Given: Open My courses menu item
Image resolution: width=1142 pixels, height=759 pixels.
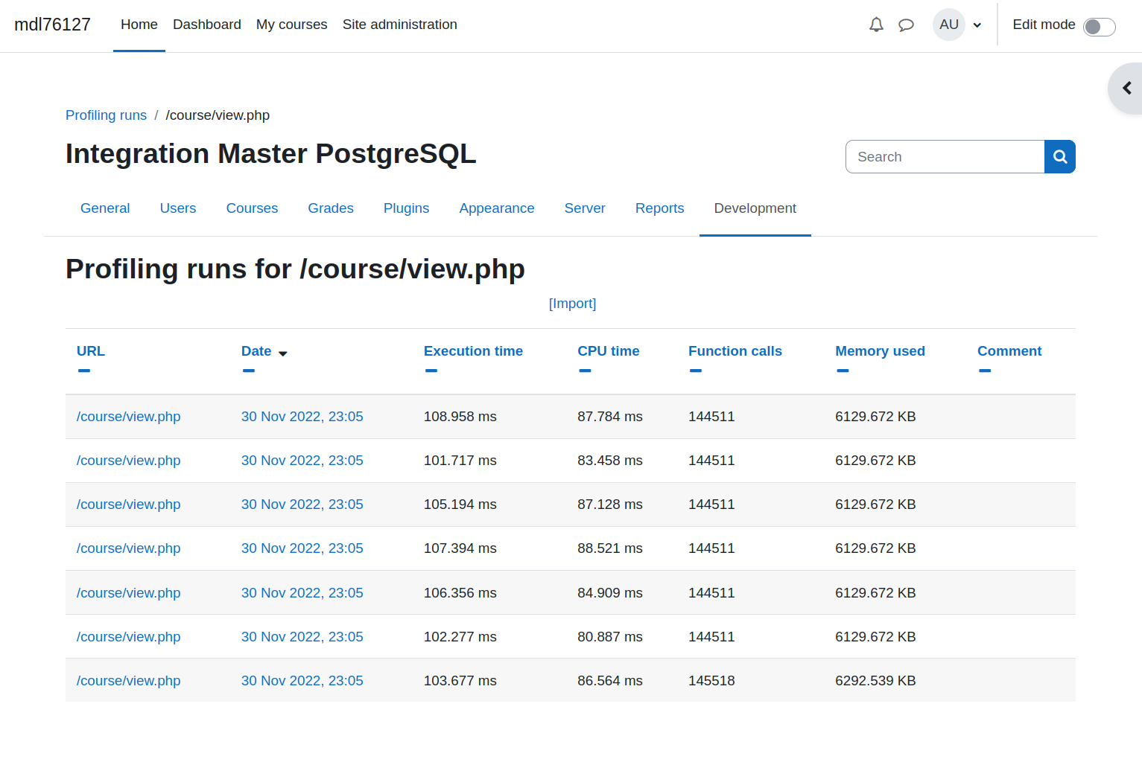Looking at the screenshot, I should [292, 25].
